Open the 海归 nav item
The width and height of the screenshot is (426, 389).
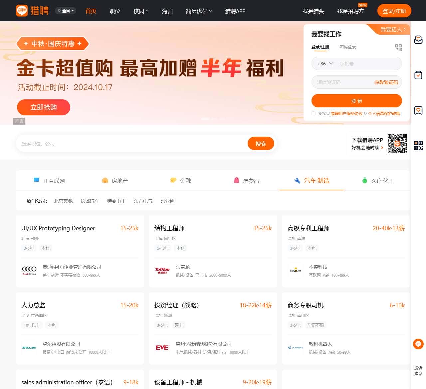click(x=167, y=11)
